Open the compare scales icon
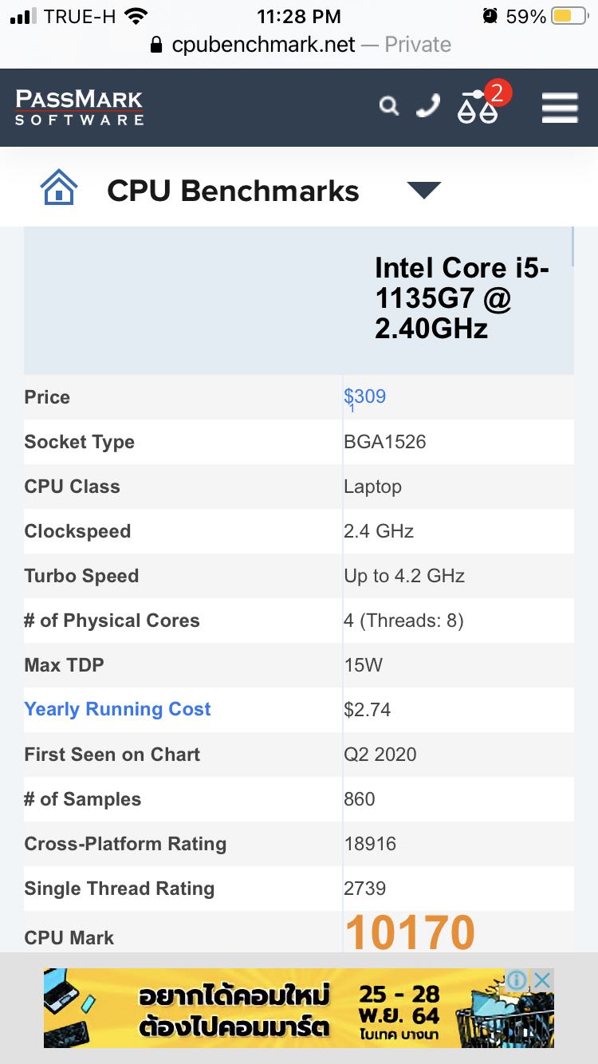This screenshot has width=598, height=1064. (477, 107)
